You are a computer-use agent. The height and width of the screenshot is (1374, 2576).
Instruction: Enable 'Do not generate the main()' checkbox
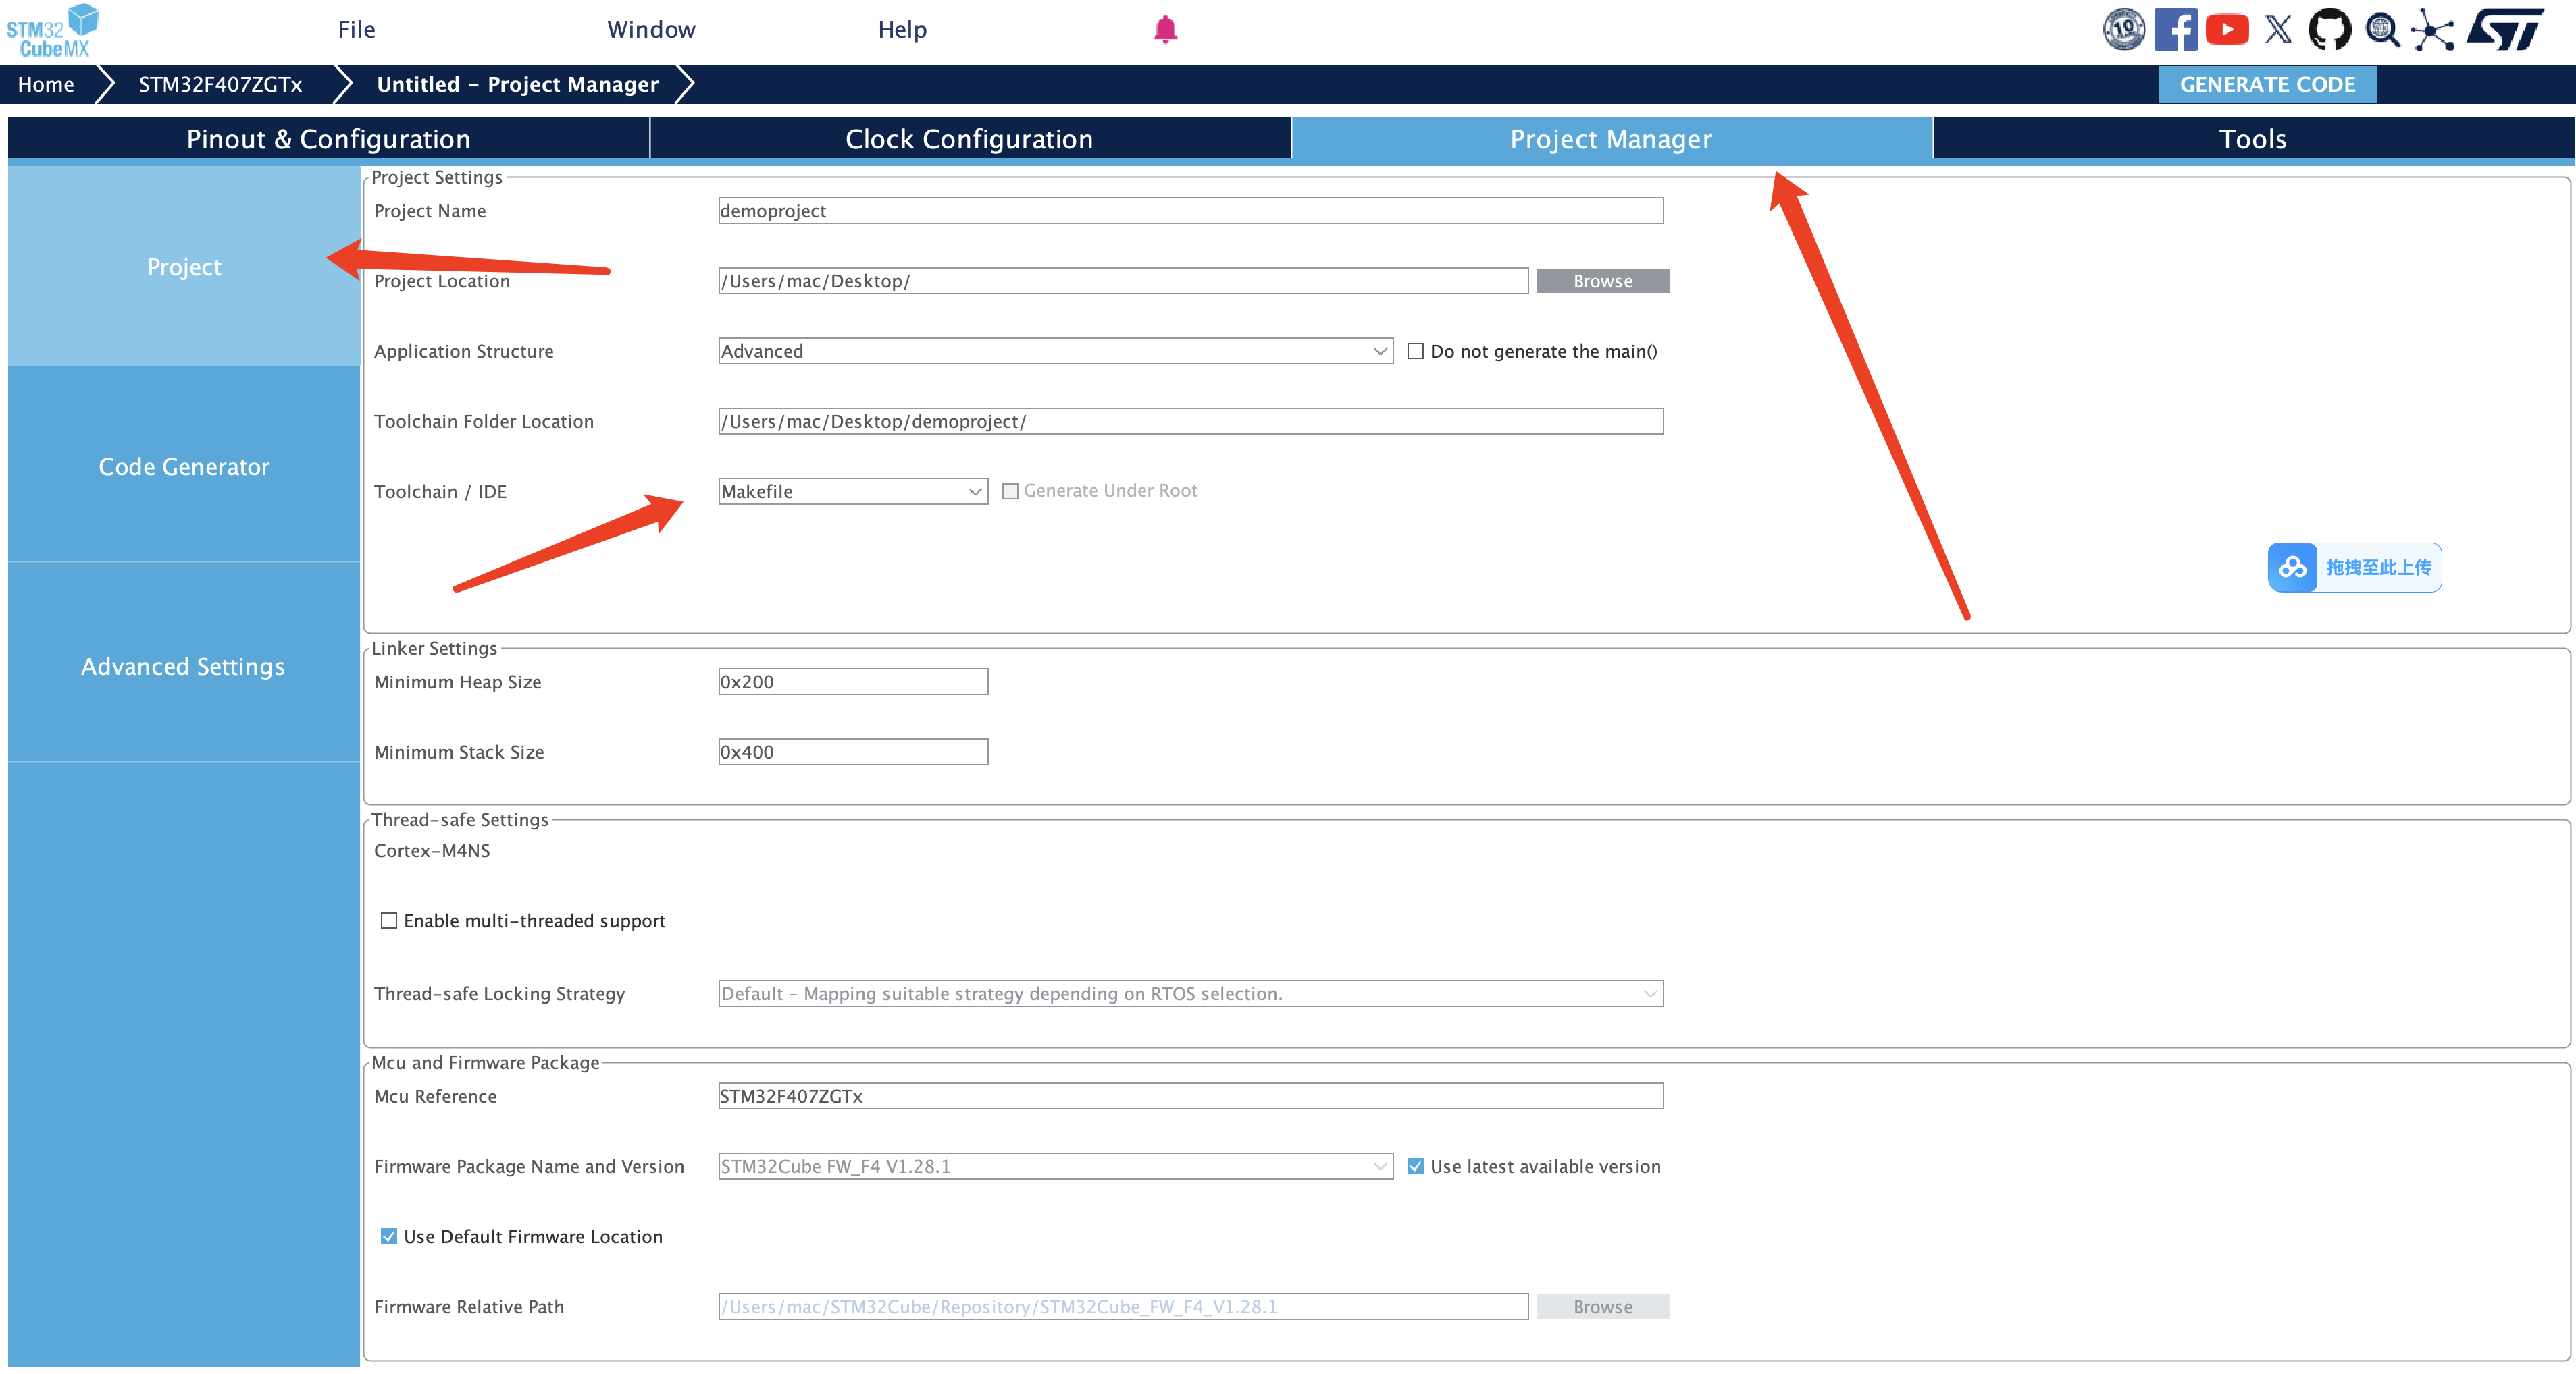1415,351
